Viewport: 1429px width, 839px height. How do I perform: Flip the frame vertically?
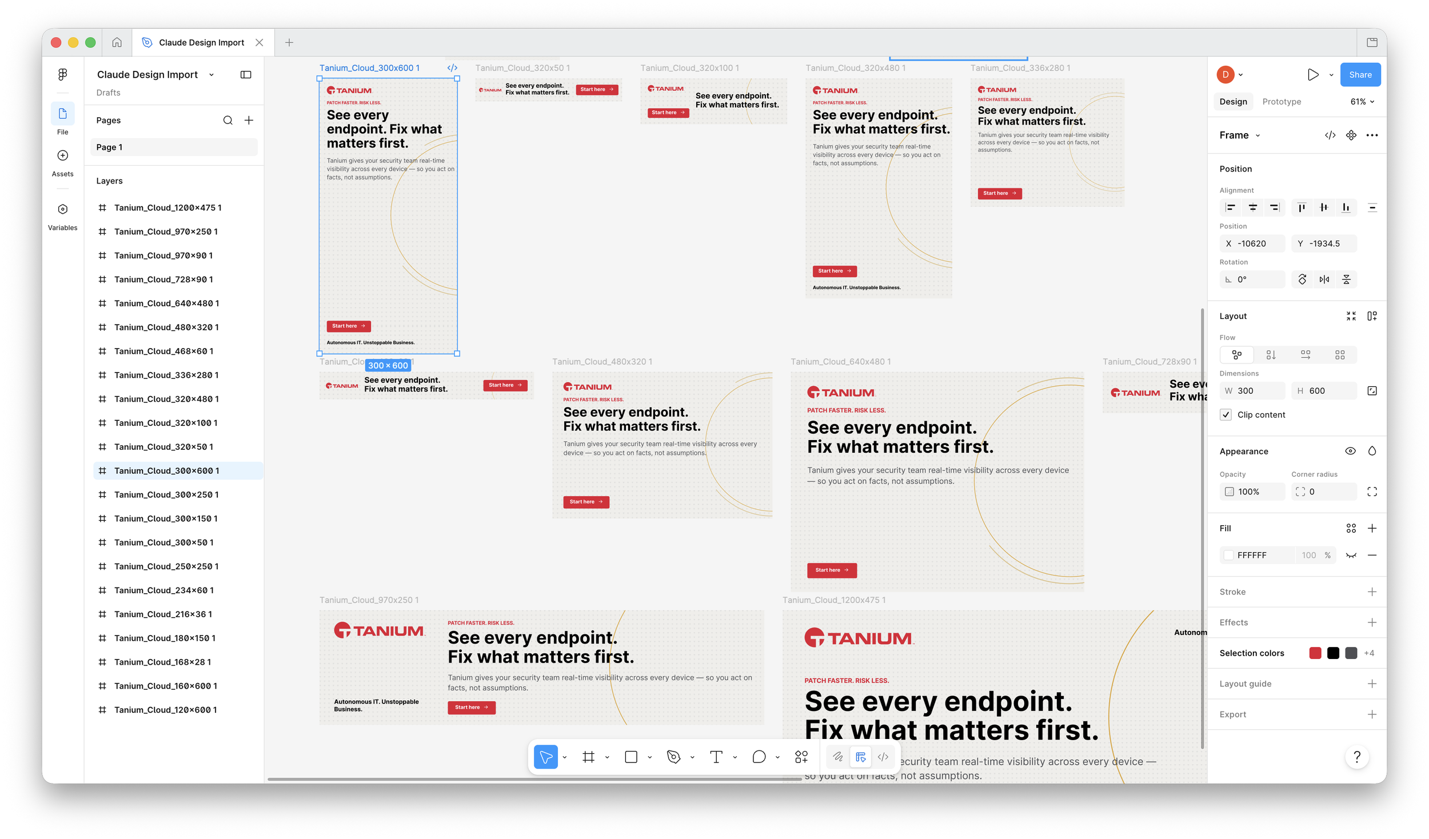(1346, 279)
